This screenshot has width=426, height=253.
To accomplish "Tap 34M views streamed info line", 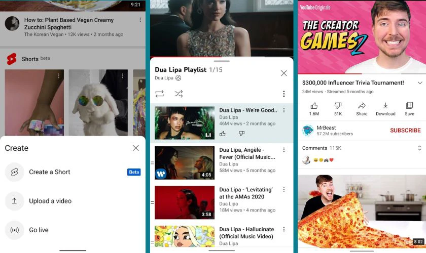I will click(x=338, y=92).
